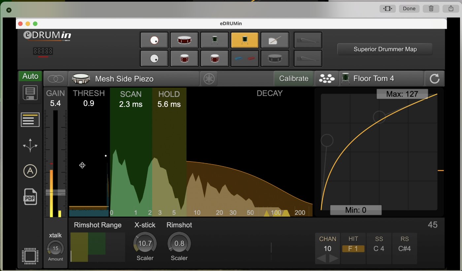Open the three-arrow routing icon
The width and height of the screenshot is (462, 271).
[x=30, y=145]
